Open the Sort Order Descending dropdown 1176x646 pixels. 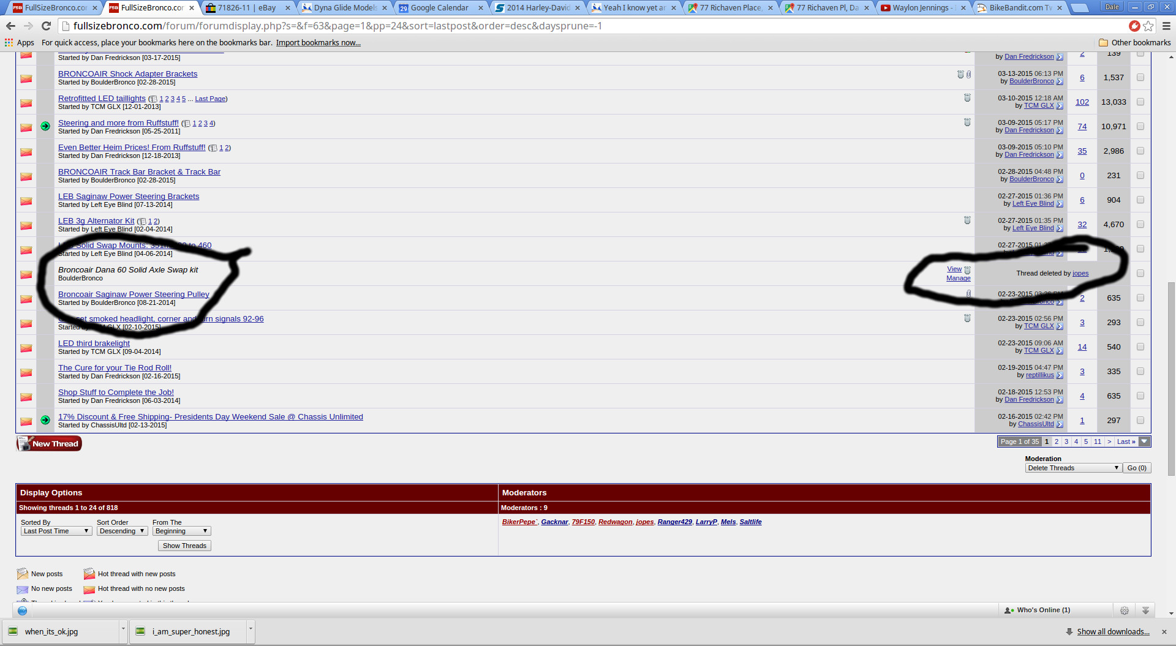(x=122, y=531)
